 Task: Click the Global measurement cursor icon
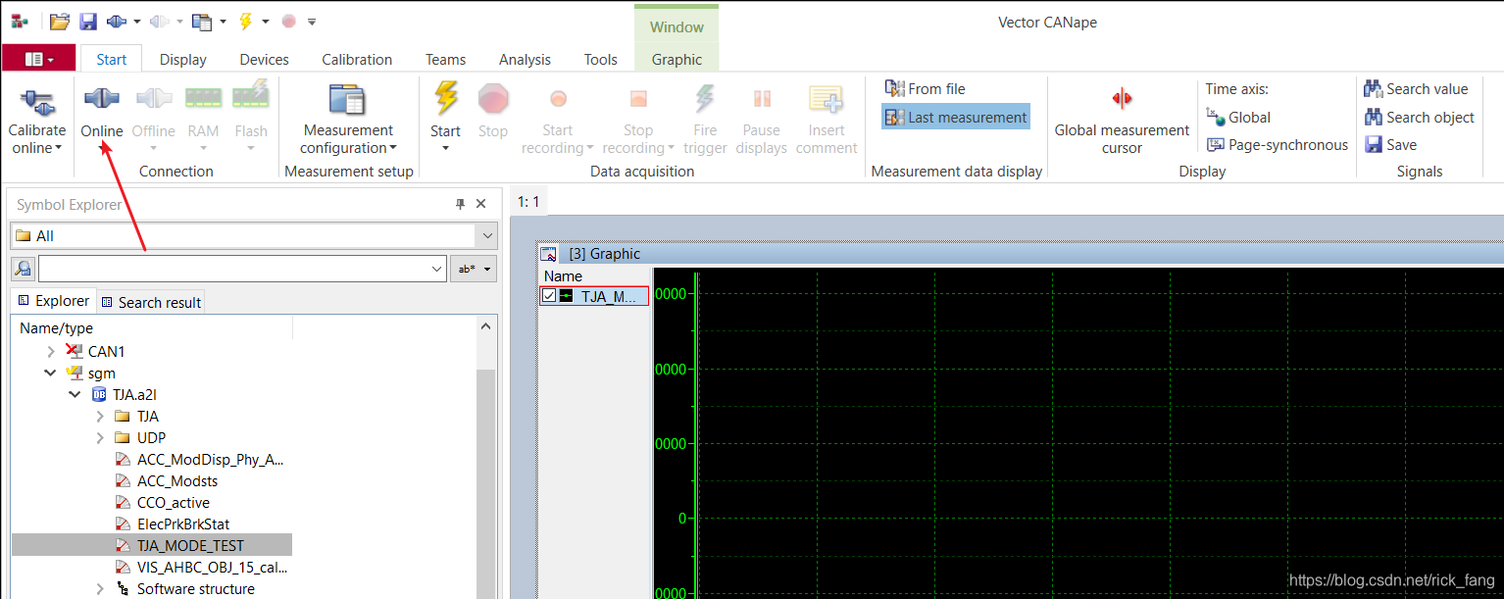[x=1122, y=99]
